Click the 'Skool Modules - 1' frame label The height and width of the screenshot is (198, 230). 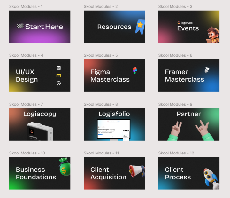[x=26, y=7]
